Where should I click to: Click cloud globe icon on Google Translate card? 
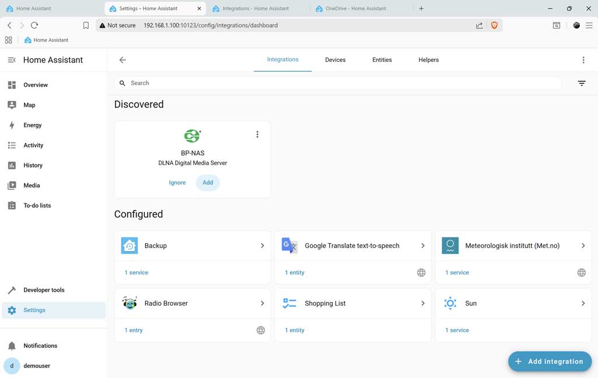[x=421, y=272]
